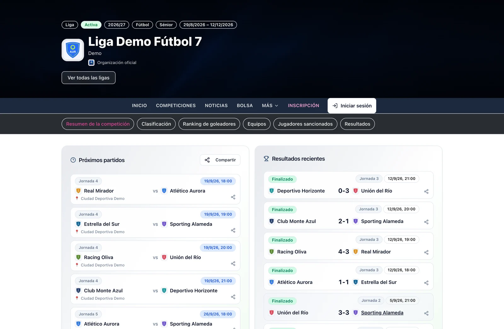Share the Club Monte Azul vs Deportivo Horizonte match

coord(233,297)
